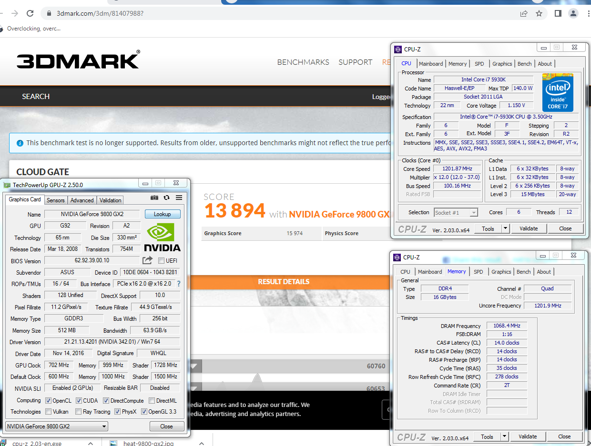Click Close button in lower CPU-Z window

tap(564, 436)
